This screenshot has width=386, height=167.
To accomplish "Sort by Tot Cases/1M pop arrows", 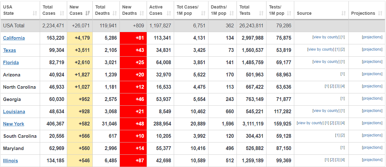I will pyautogui.click(x=203, y=13).
